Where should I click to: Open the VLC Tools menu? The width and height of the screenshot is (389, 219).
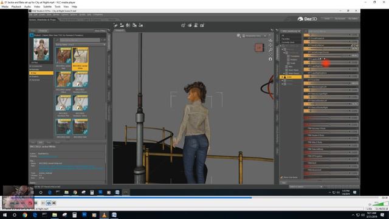[x=57, y=7]
